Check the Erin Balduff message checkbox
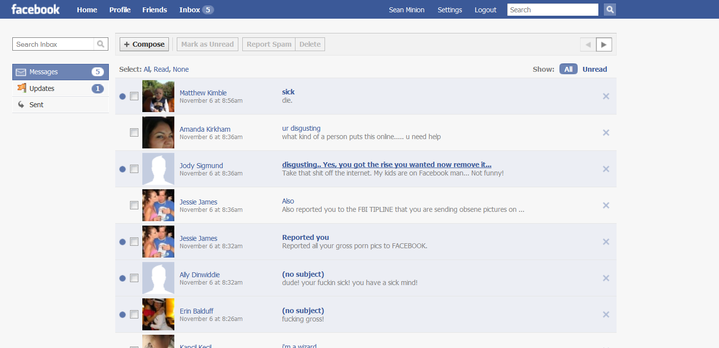The width and height of the screenshot is (719, 348). tap(134, 315)
